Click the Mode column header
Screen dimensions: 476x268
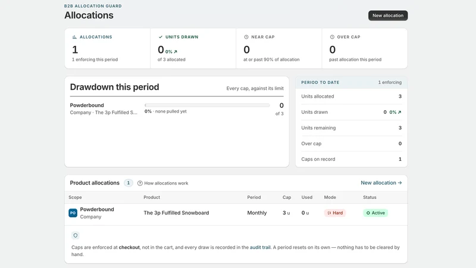pos(330,198)
